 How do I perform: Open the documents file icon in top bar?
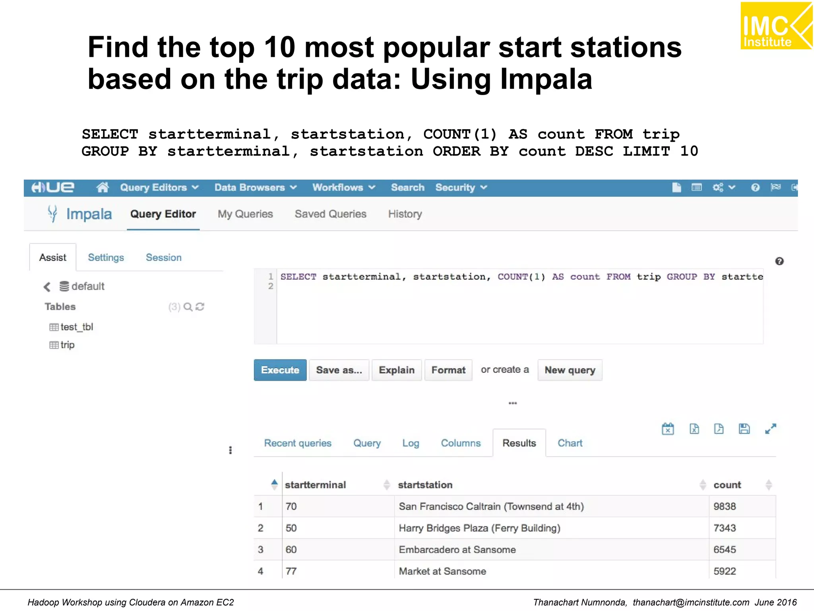(676, 187)
